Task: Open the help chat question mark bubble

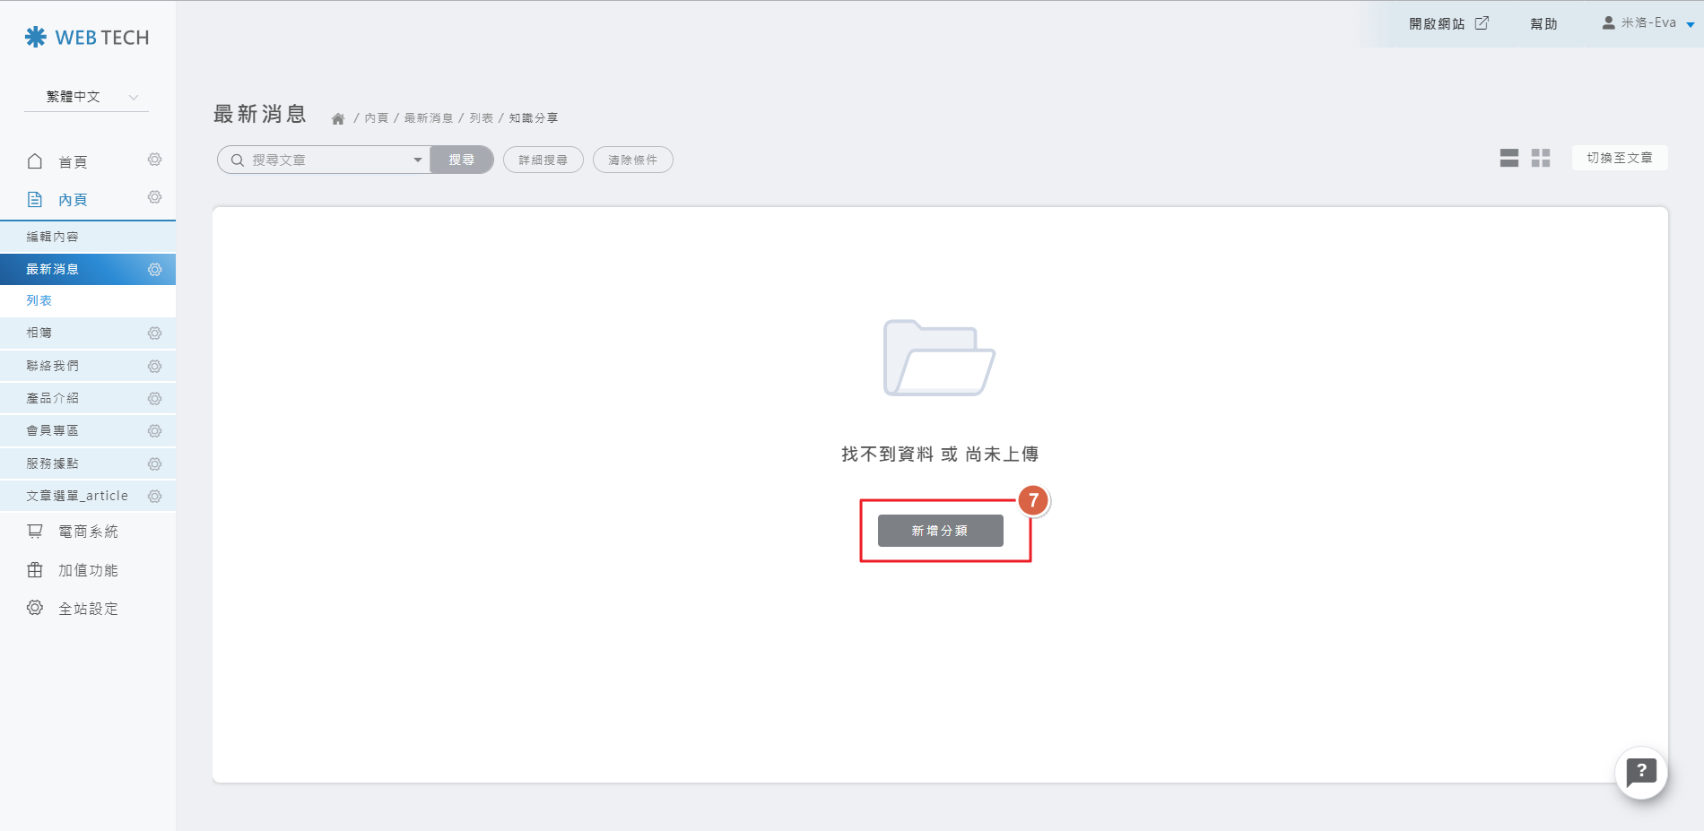Action: 1640,772
